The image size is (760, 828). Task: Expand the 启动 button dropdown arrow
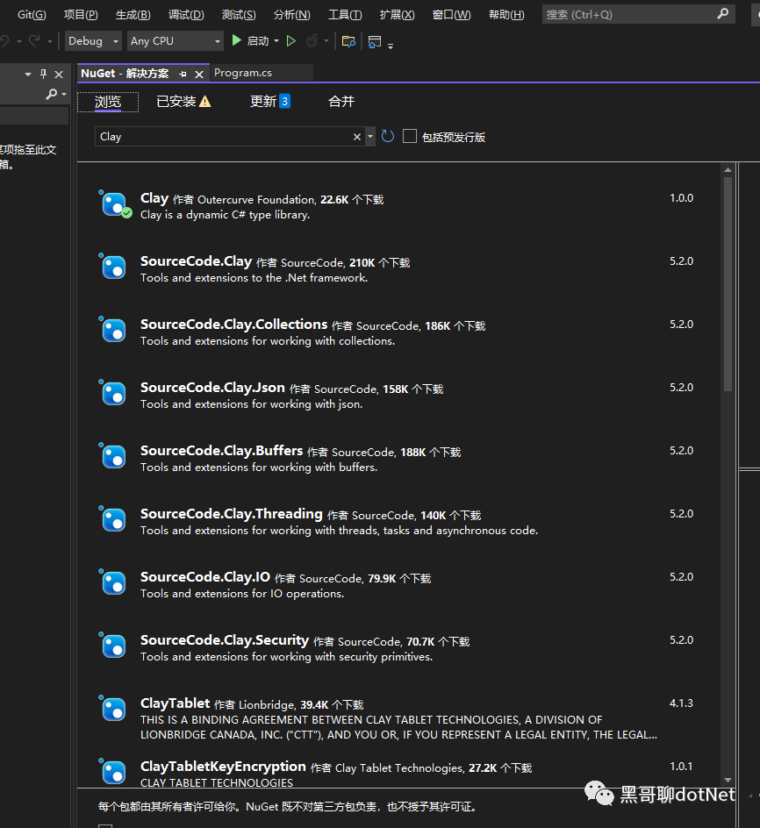click(x=276, y=40)
